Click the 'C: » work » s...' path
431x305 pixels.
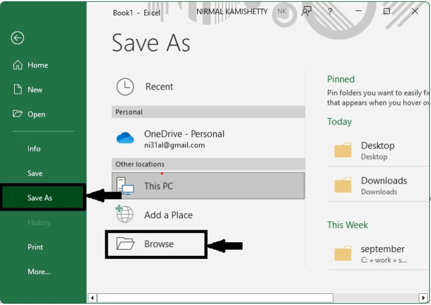384,260
